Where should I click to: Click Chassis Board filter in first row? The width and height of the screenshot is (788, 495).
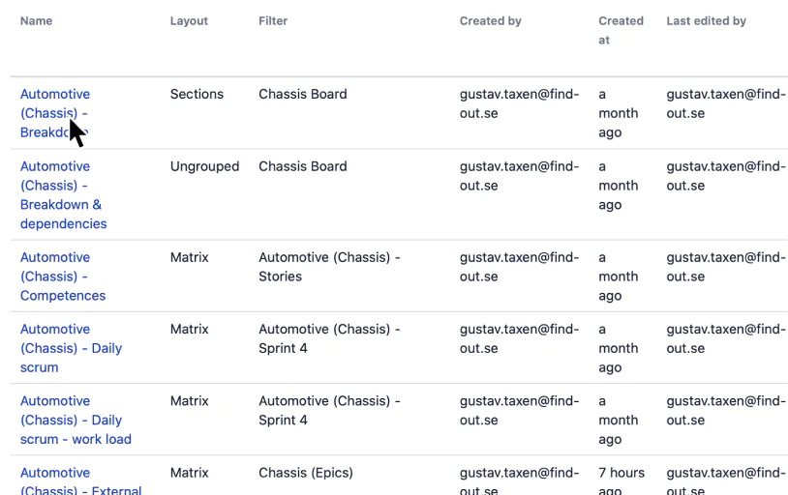303,94
